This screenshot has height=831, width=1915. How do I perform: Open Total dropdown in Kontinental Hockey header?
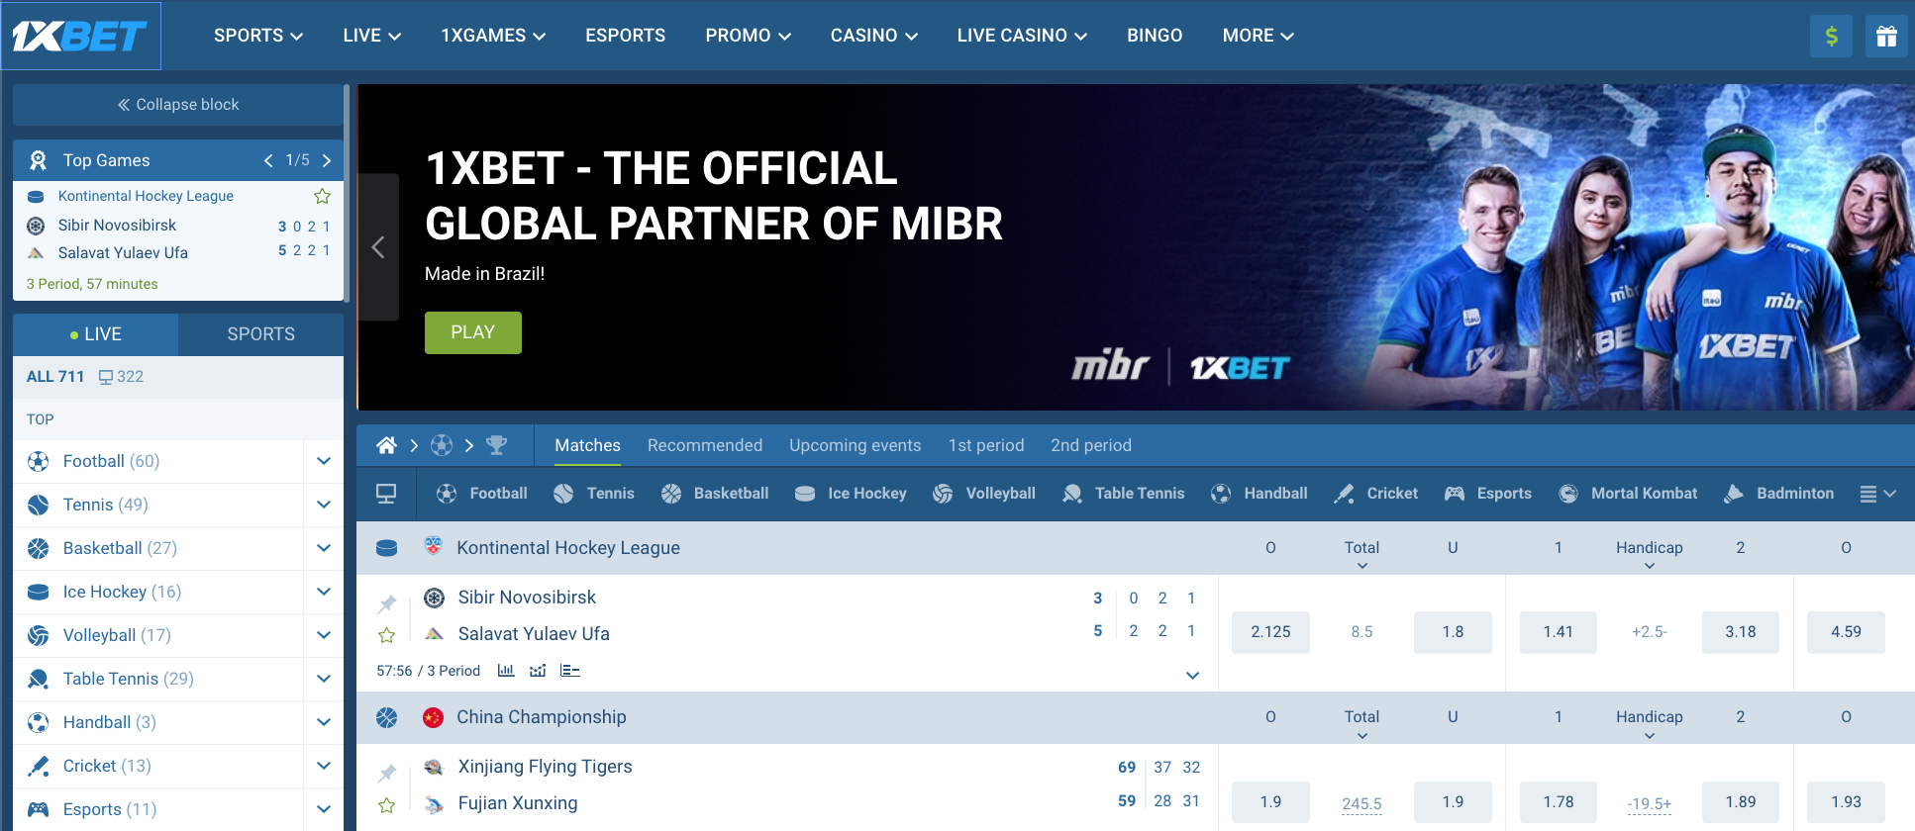pyautogui.click(x=1361, y=554)
